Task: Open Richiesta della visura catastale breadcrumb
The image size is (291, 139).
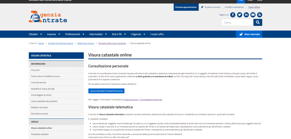Action: pos(112,43)
